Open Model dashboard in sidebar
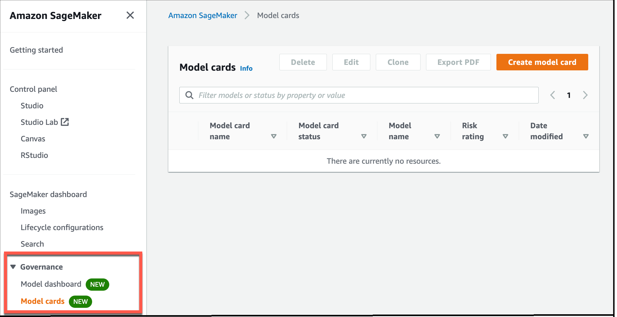The height and width of the screenshot is (317, 617). point(51,284)
